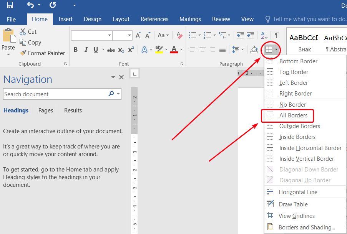Click the Line and Paragraph Spacing icon
The image size is (347, 234).
tap(236, 49)
